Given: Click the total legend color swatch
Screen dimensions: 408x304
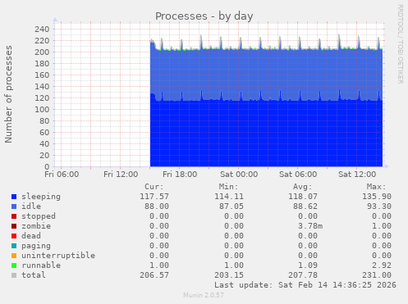Looking at the screenshot, I should 14,275.
